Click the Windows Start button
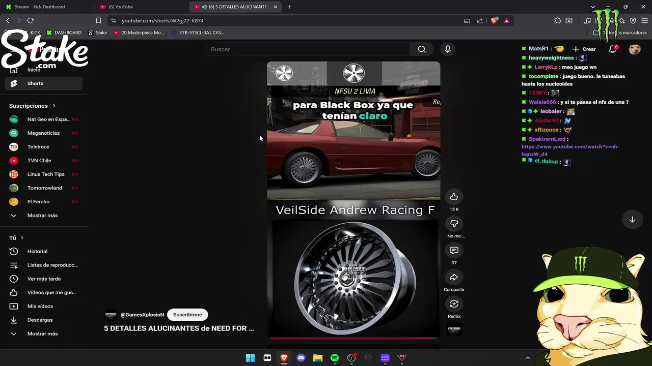The width and height of the screenshot is (652, 366). (x=250, y=358)
